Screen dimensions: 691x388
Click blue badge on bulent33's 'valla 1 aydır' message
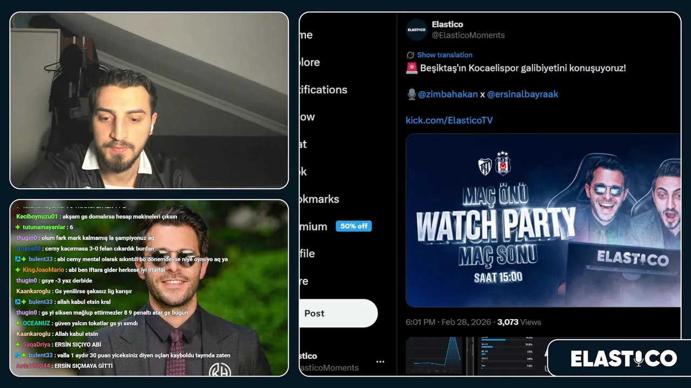tap(18, 356)
